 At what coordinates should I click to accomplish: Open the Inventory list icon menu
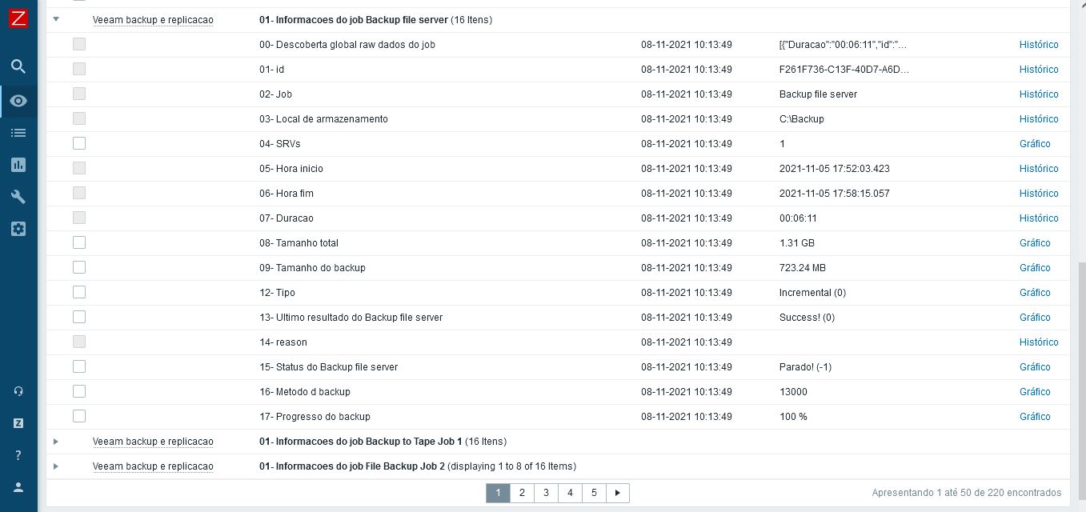[18, 133]
